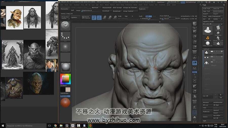Click the color picker square
Viewport: 228px width, 128px height.
[x=65, y=79]
